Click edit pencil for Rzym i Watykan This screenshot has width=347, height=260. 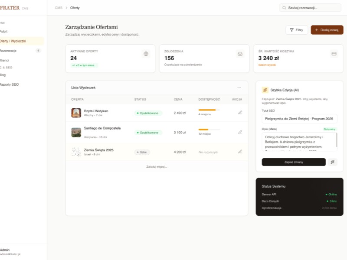coord(240,113)
